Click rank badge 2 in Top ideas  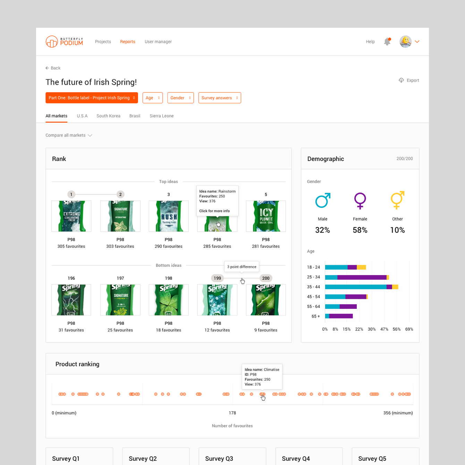[x=120, y=194]
